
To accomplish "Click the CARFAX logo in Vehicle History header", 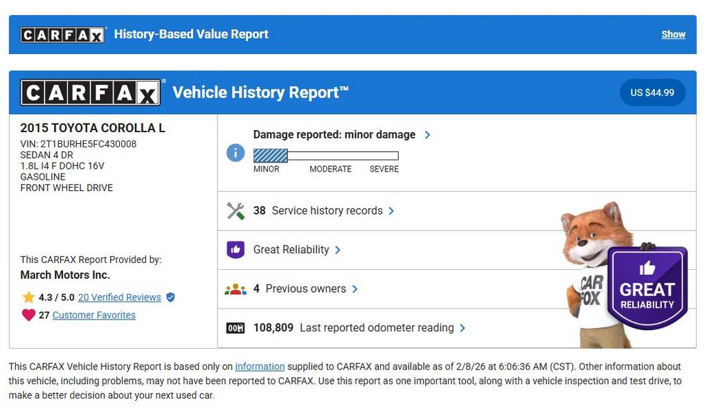I will pos(91,93).
